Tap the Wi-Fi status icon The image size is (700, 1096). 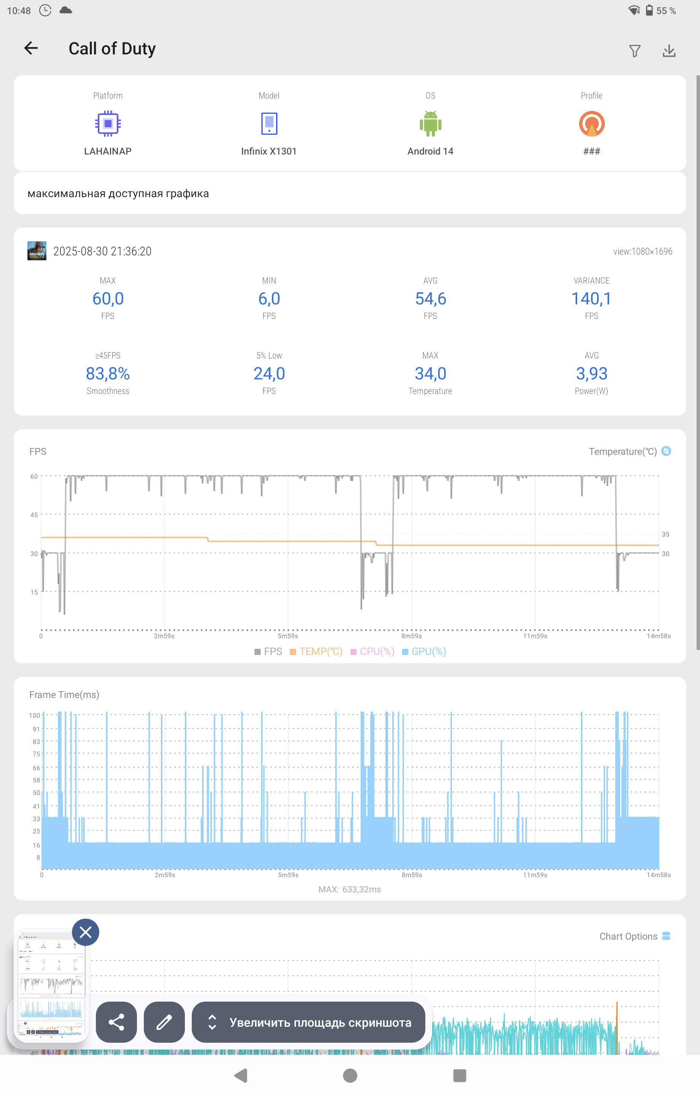pyautogui.click(x=634, y=11)
